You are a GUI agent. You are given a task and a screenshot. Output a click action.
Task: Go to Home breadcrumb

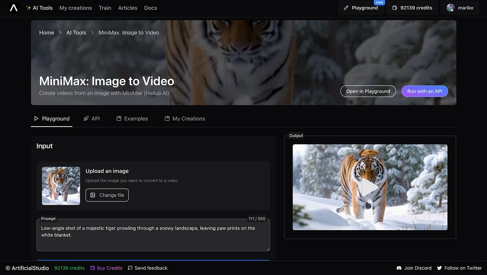click(x=47, y=33)
